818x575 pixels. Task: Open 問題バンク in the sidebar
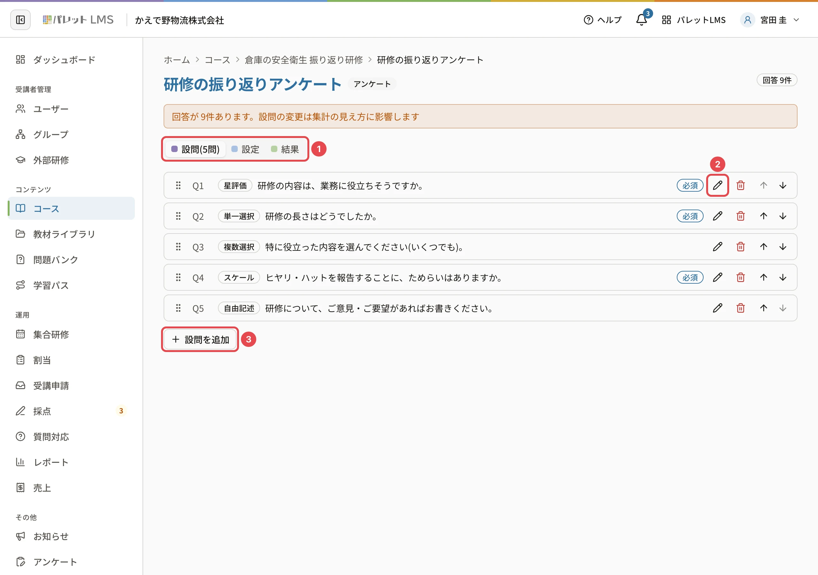(71, 260)
